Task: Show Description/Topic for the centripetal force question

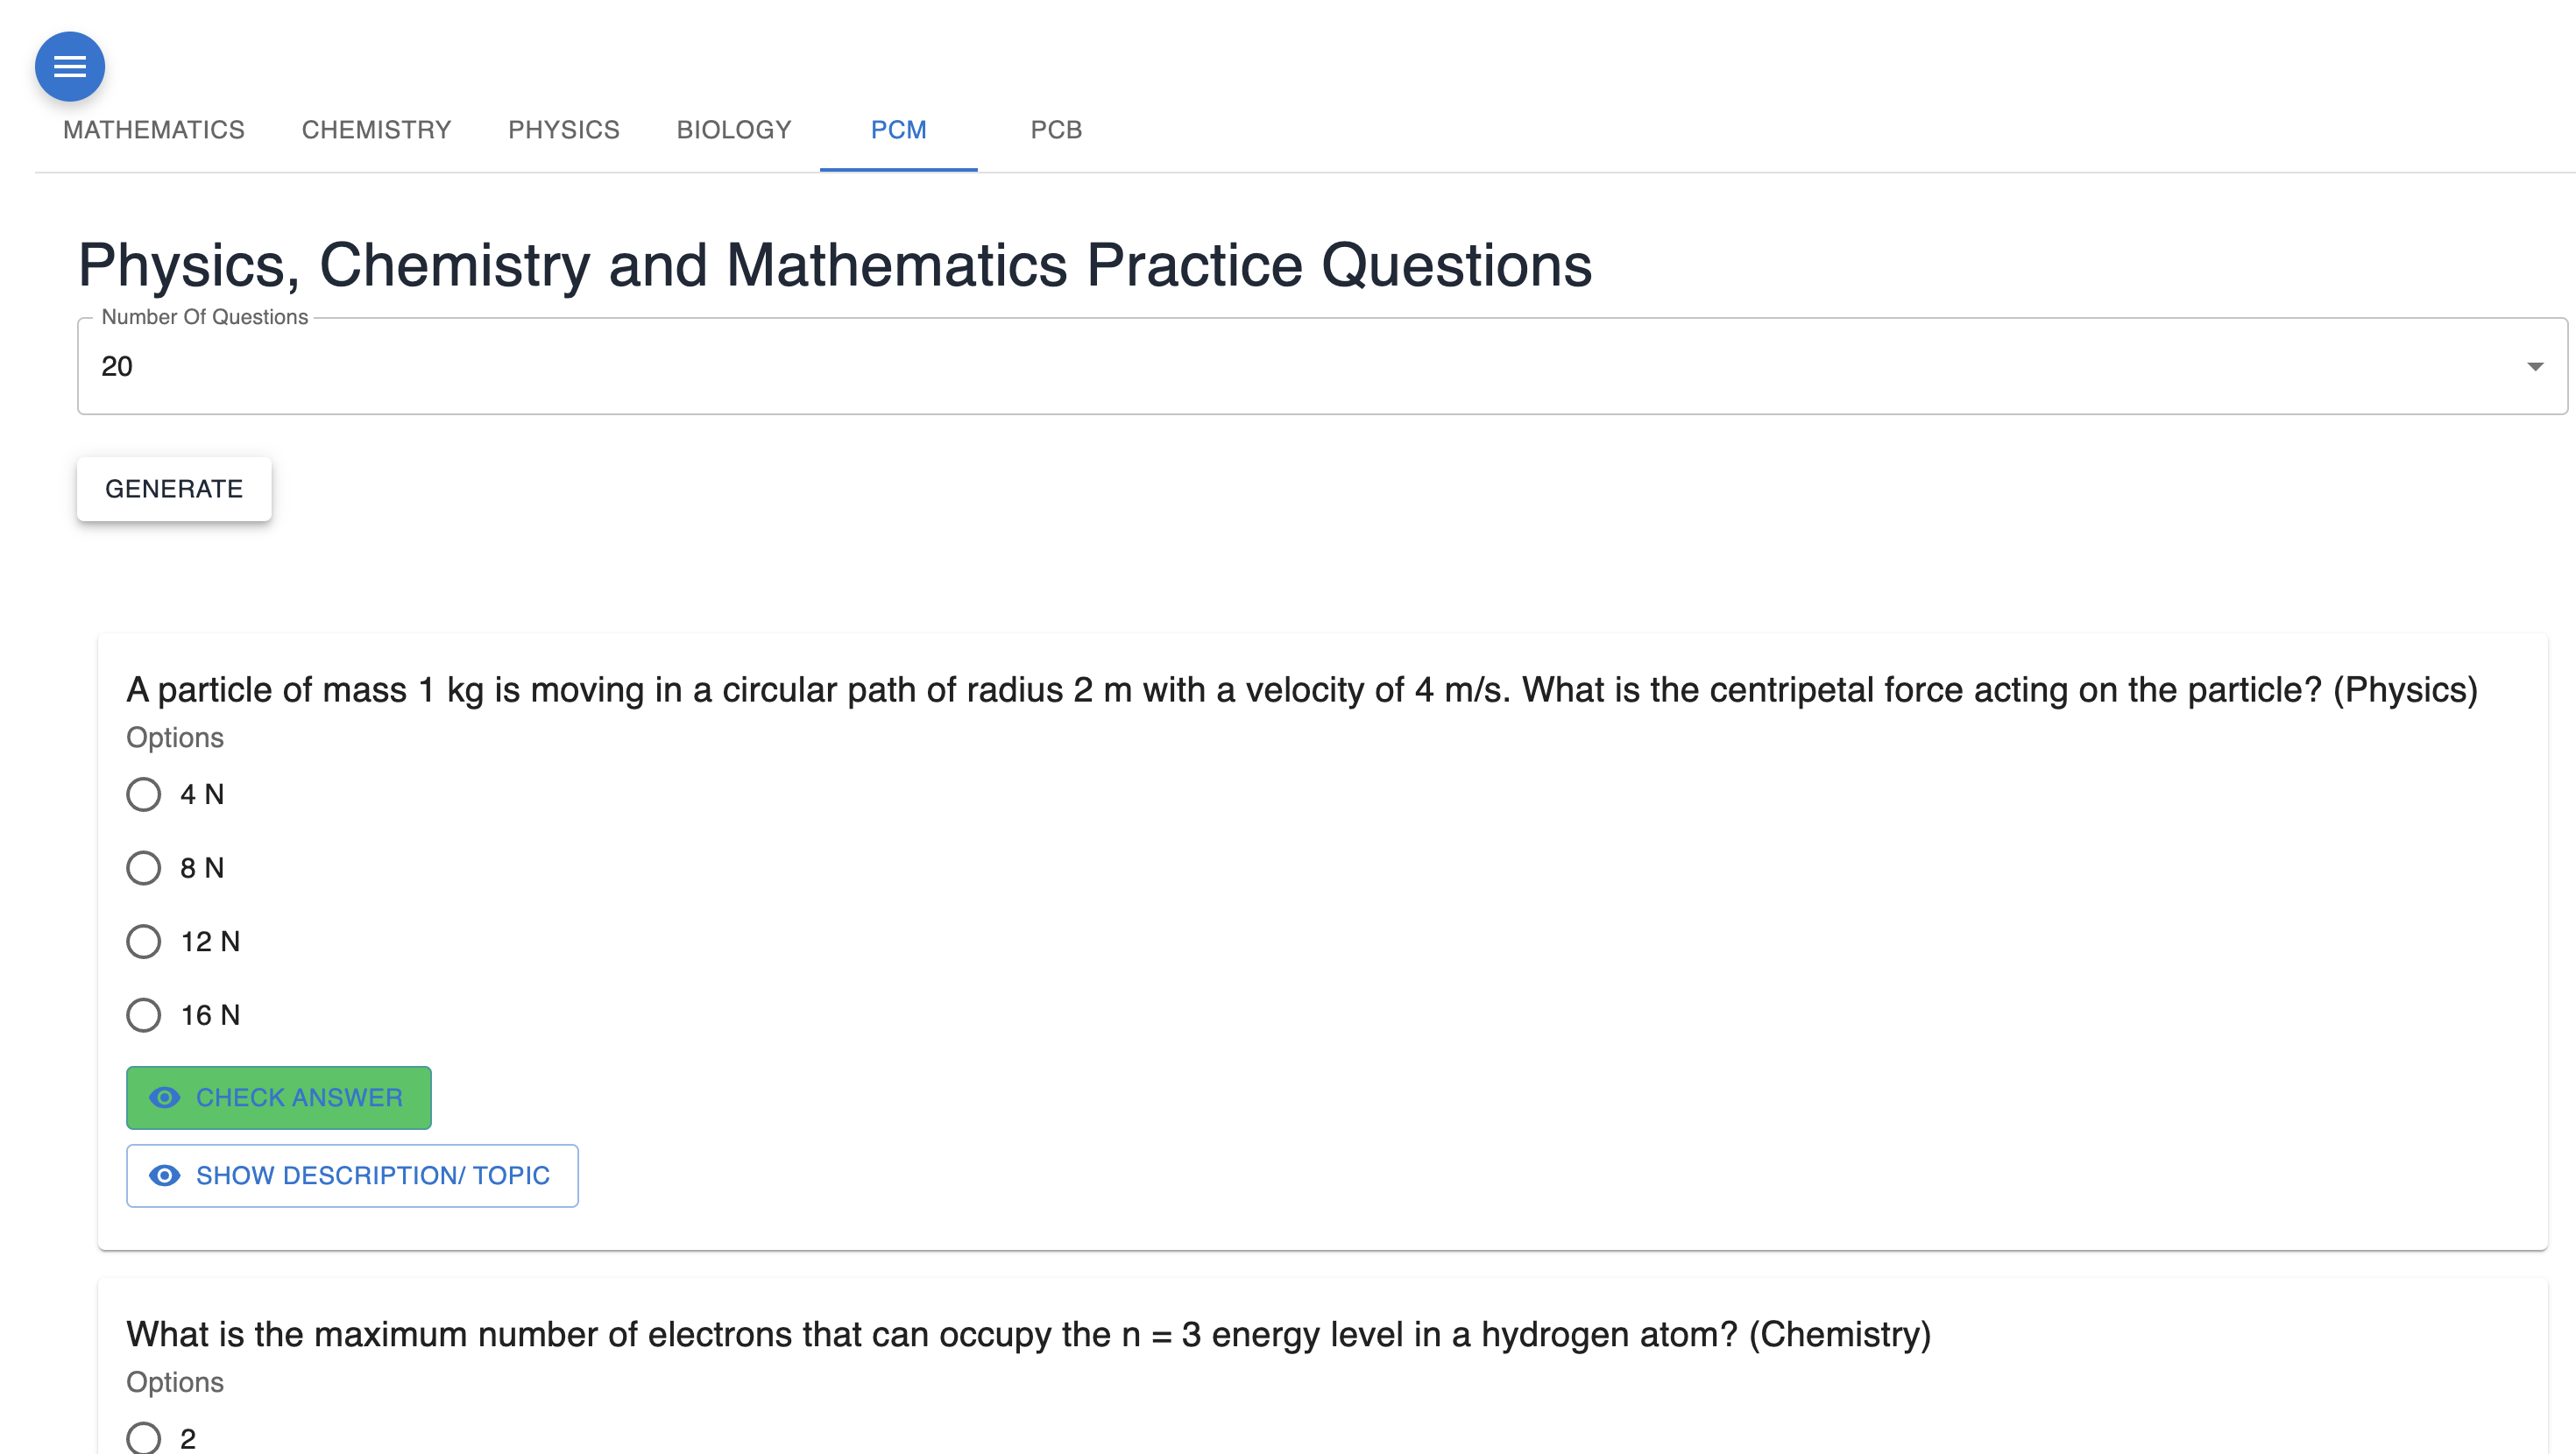Action: [x=352, y=1175]
